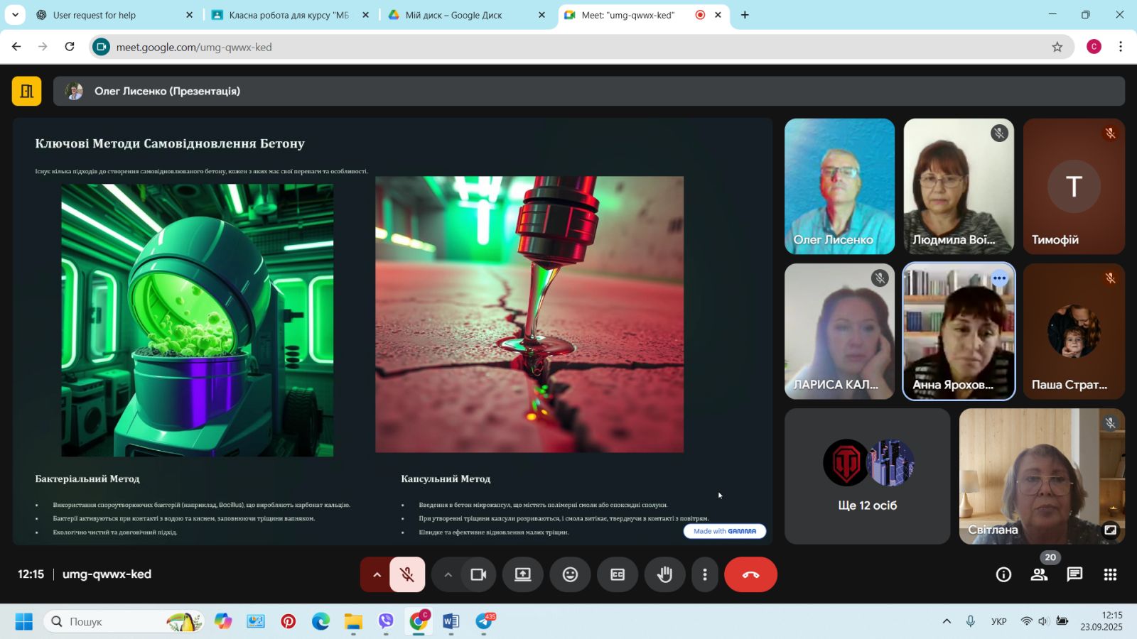Screen dimensions: 1137x639
Task: Select Анна Ярохов video tile
Action: pos(958,331)
